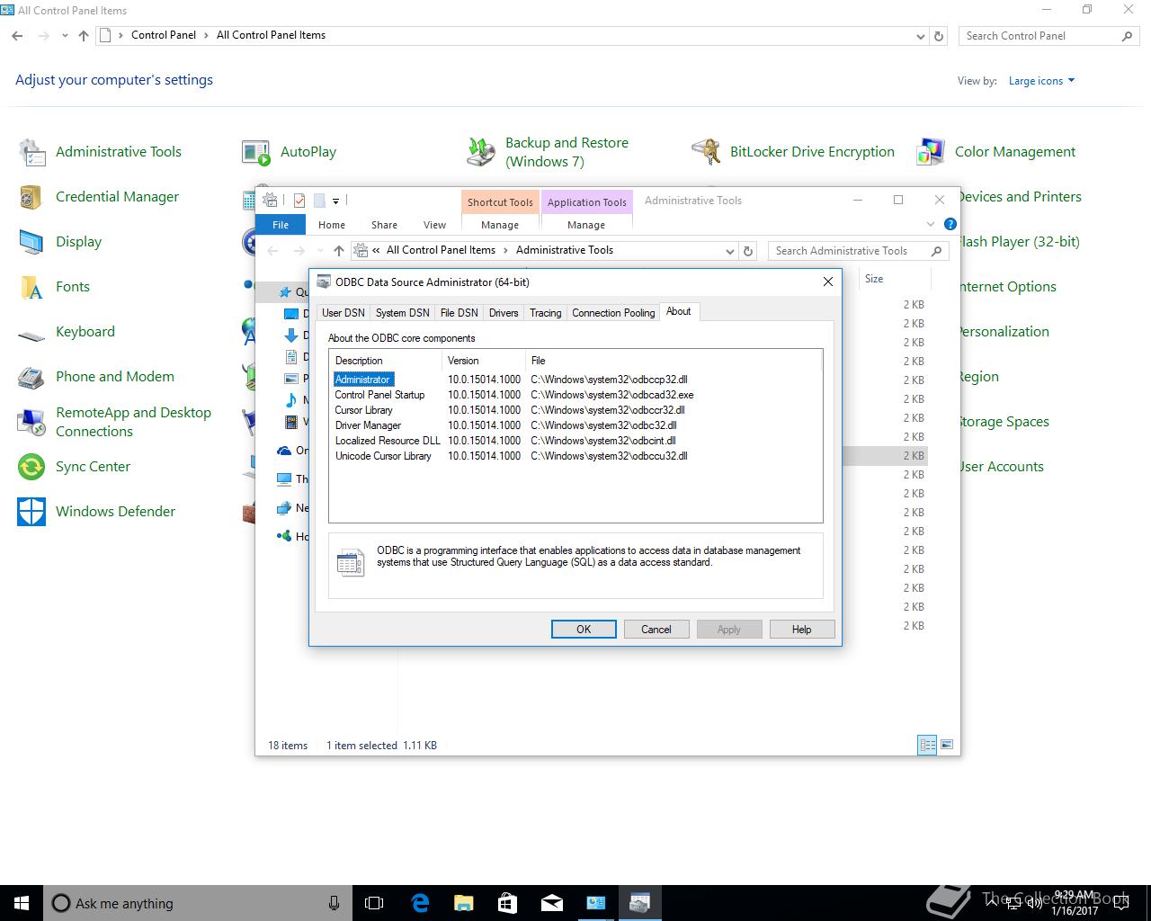Open the Tracing tab
1151x921 pixels.
click(x=545, y=313)
